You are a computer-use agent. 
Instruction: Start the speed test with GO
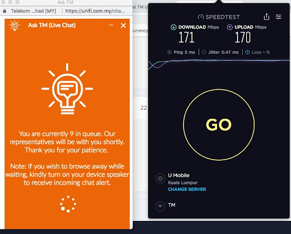219,125
